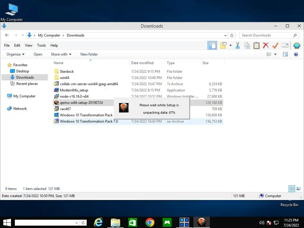304x228 pixels.
Task: Select My Computer in the navigation pane
Action: (24, 96)
